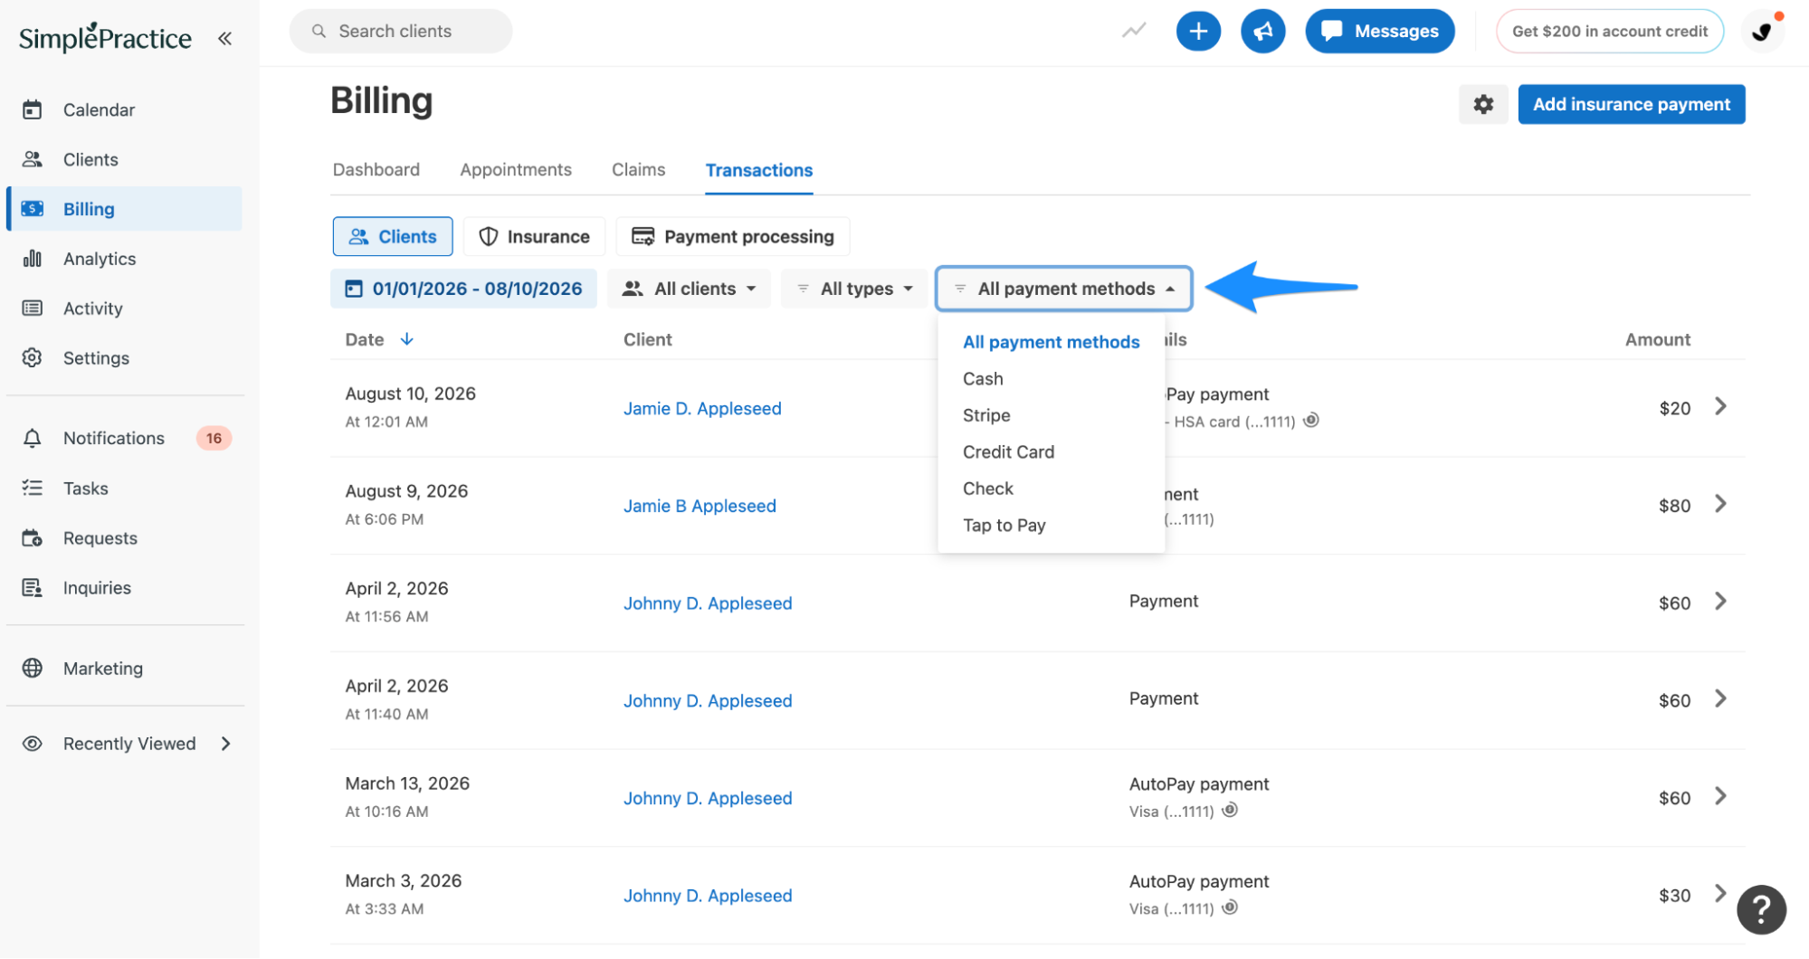The image size is (1809, 959).
Task: Open the announcements megaphone icon
Action: coord(1262,31)
